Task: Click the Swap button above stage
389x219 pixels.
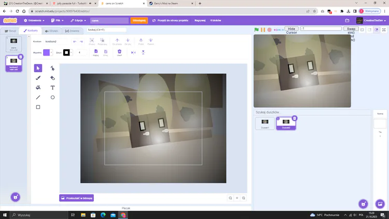Action: coord(351,29)
